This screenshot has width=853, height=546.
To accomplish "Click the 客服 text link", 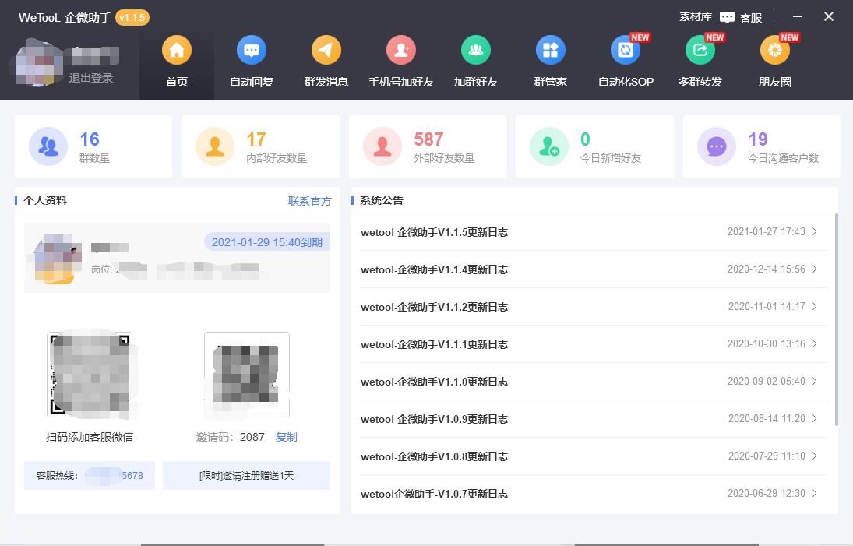I will (751, 18).
